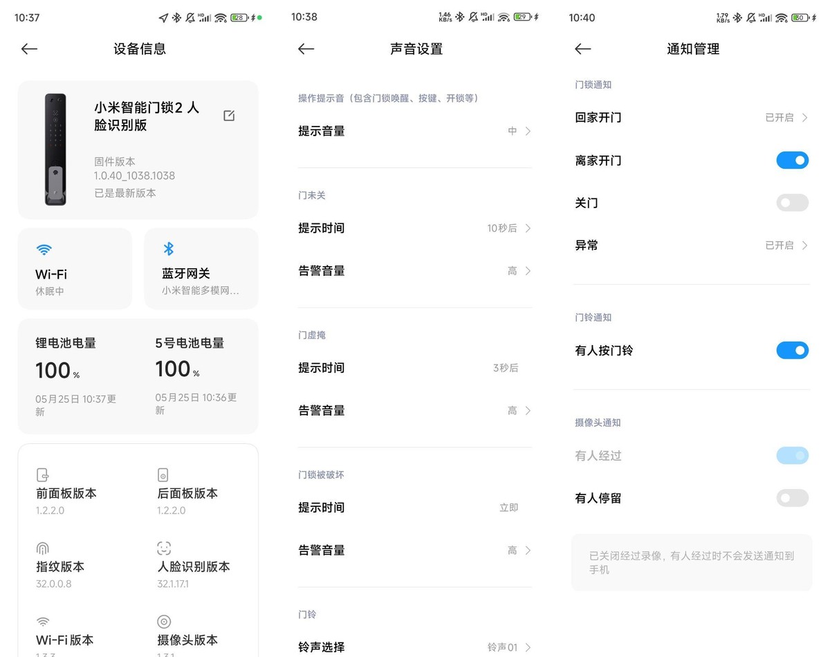This screenshot has width=830, height=657.
Task: Go back from the 通知管理 screen
Action: click(583, 48)
